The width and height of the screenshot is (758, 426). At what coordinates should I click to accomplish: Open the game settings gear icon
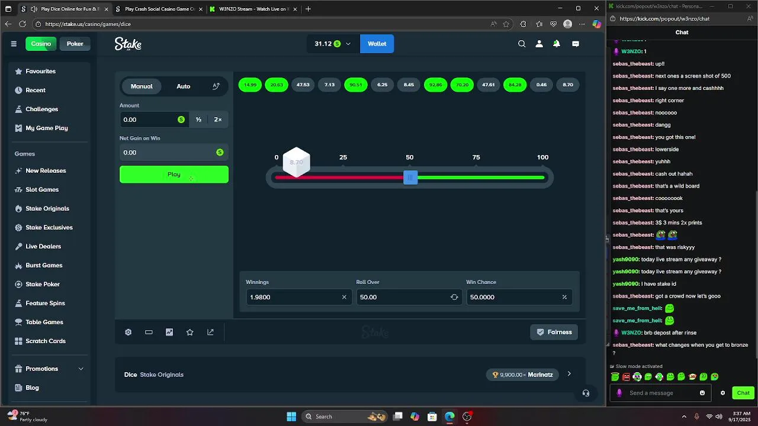click(128, 333)
